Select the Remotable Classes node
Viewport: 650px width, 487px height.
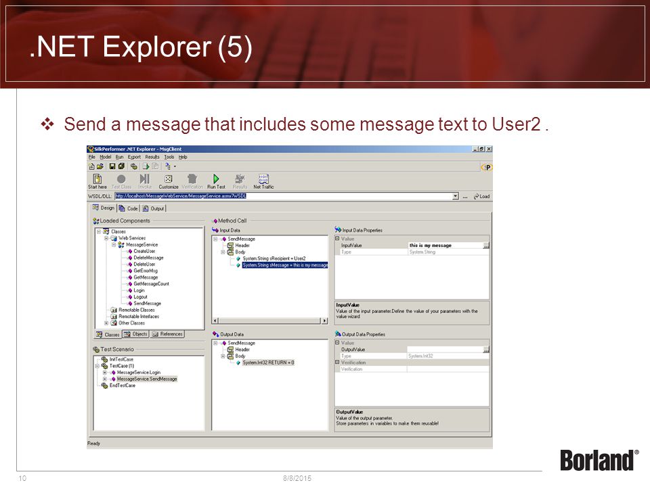click(x=136, y=310)
